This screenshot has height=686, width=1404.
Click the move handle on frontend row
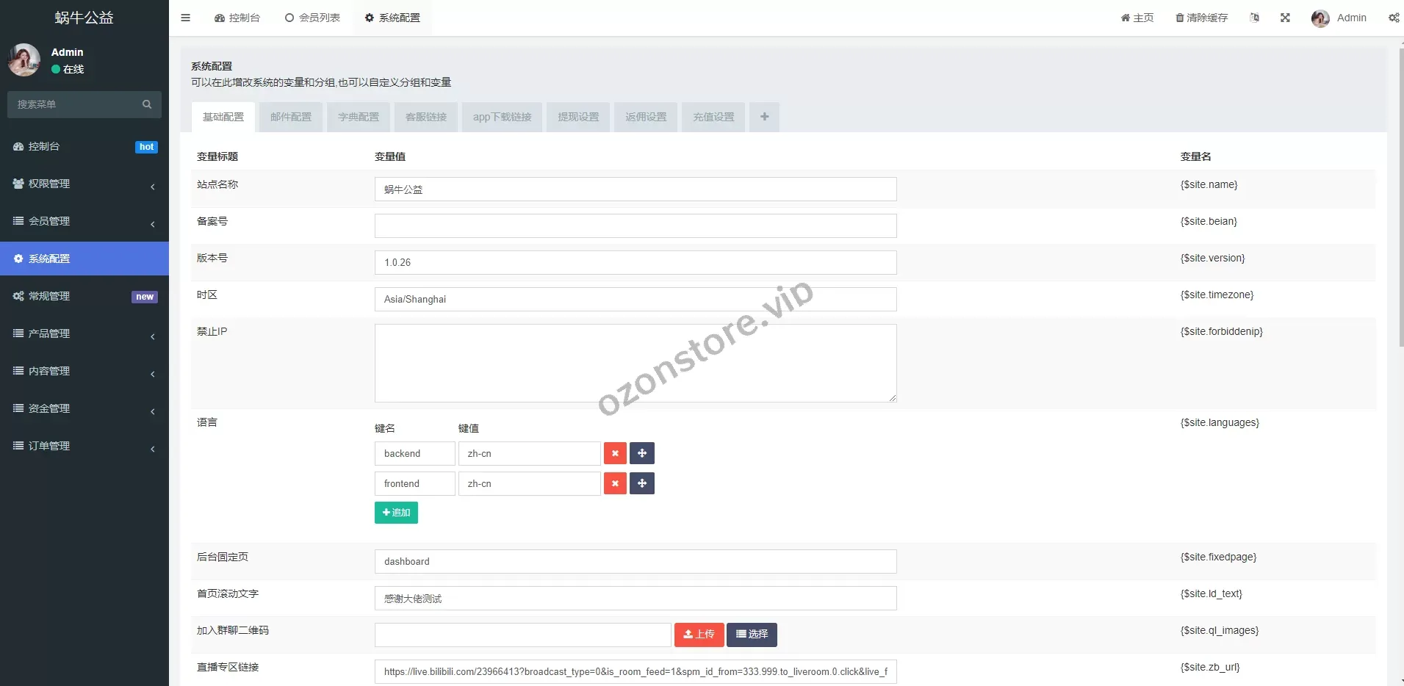point(641,483)
